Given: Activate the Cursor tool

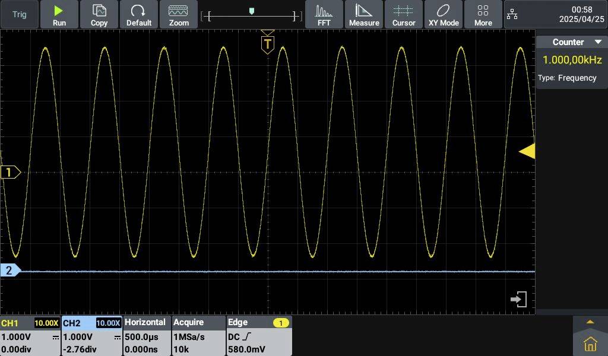Looking at the screenshot, I should tap(404, 14).
